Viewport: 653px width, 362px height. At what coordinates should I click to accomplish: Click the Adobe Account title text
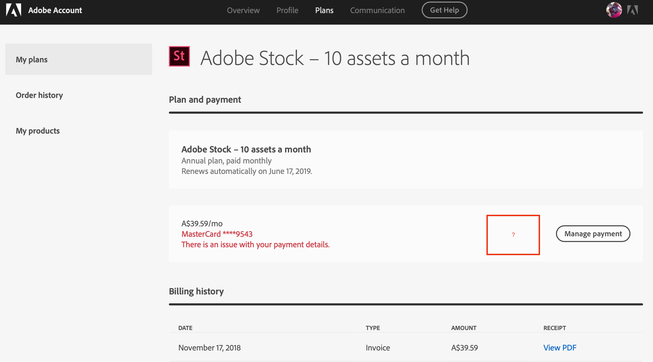coord(55,10)
